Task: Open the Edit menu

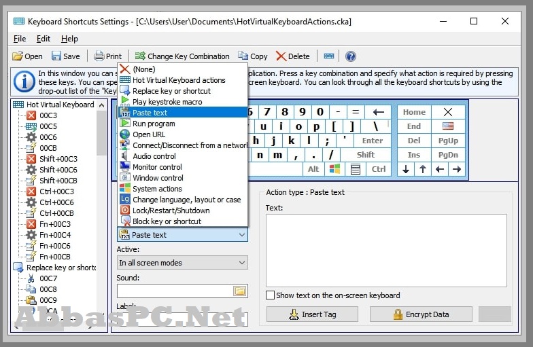Action: click(x=44, y=39)
